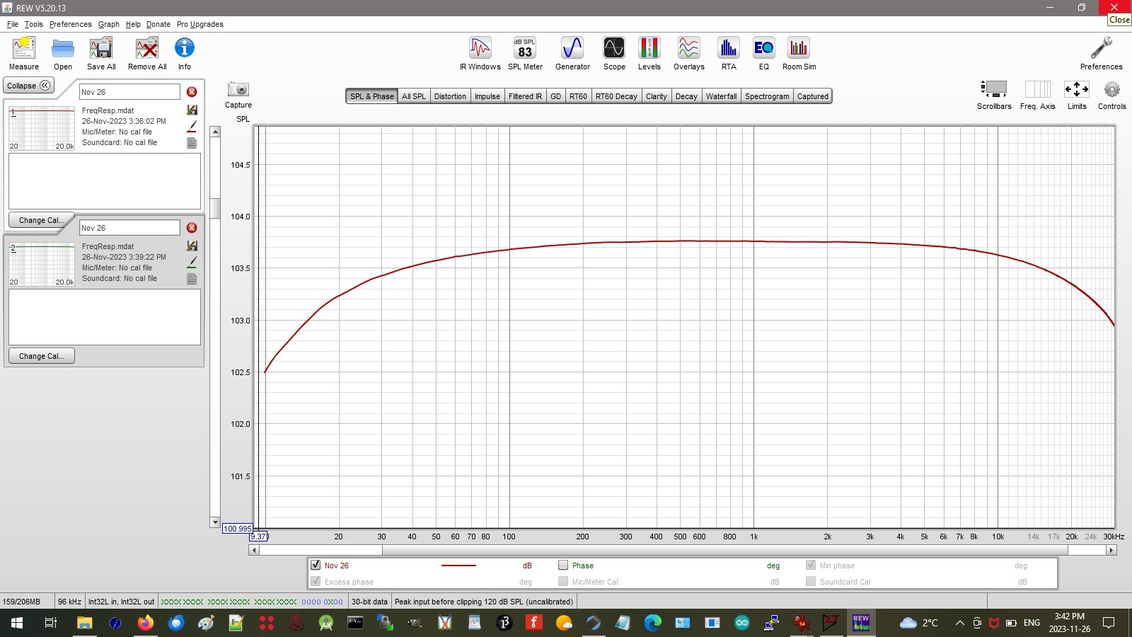Open the RT60 Decay tab

[x=616, y=96]
